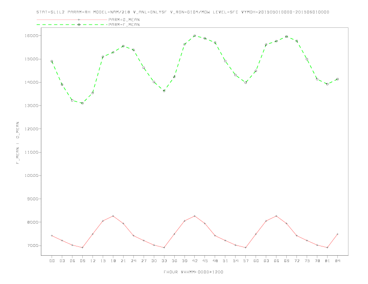Click the 00 forecast hour tick label
Viewport: 368px width, 284px height.
pos(52,261)
